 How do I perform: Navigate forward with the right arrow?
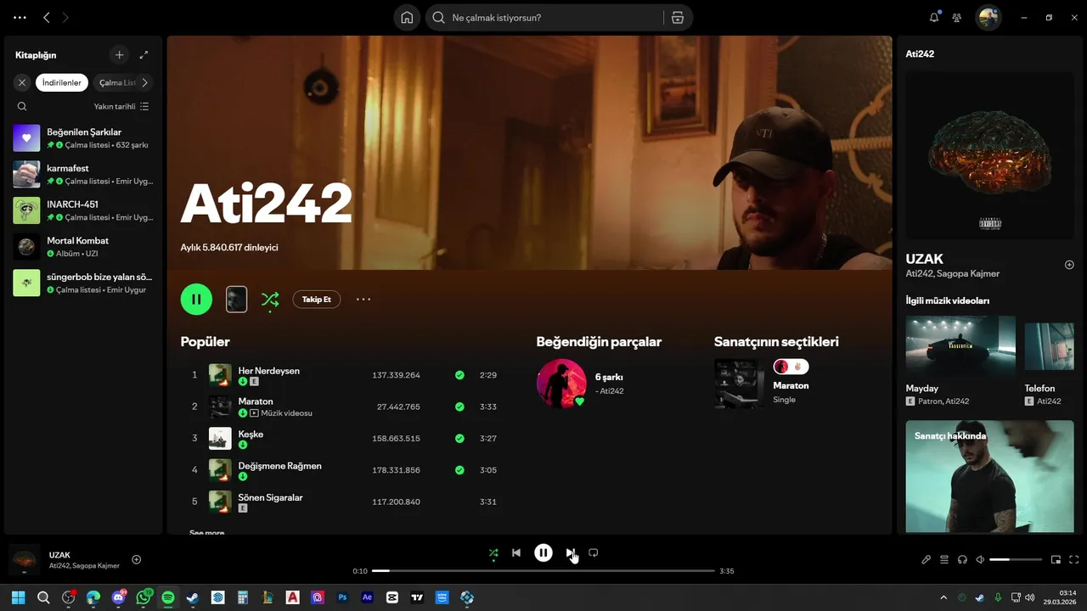[66, 17]
